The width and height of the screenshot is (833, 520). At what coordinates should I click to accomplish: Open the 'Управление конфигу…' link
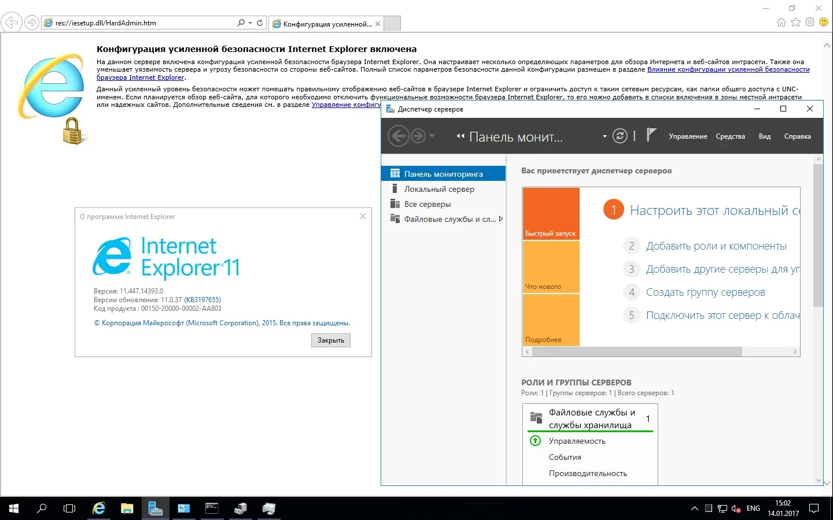coord(346,105)
